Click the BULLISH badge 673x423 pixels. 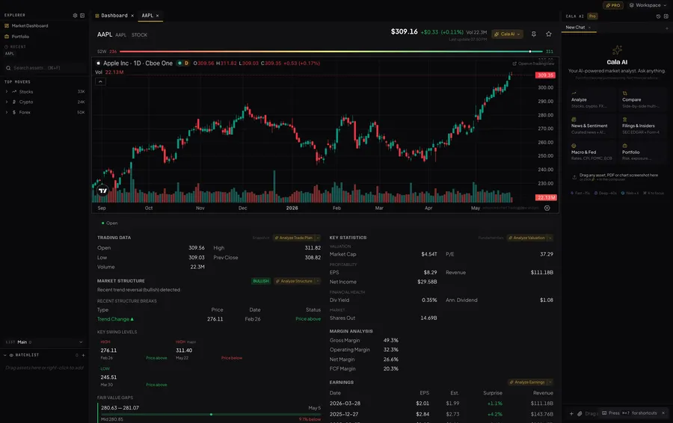[x=260, y=281]
